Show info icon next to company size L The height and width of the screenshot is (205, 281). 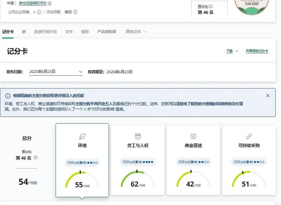(39, 12)
